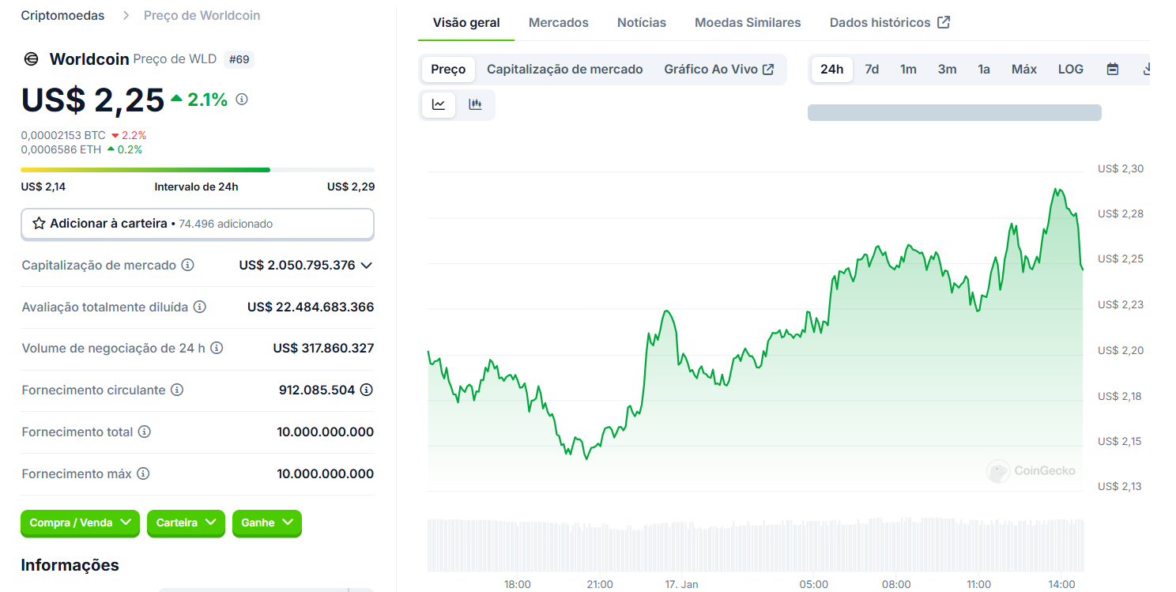Open info icon for Capitalização de mercado

[x=187, y=266]
